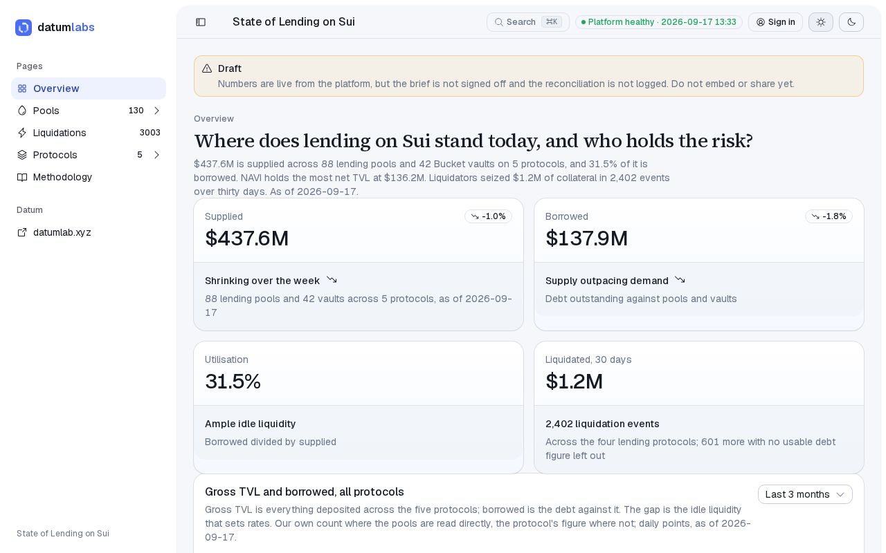Click the Protocols layers icon
886x553 pixels.
[x=22, y=155]
